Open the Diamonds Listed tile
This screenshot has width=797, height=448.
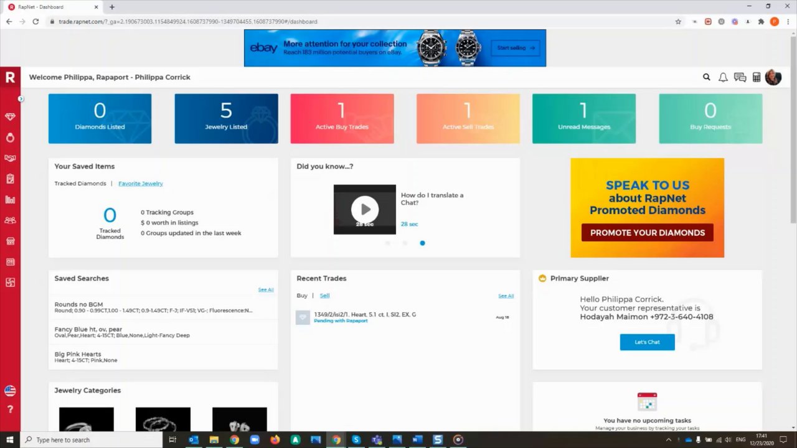point(100,118)
